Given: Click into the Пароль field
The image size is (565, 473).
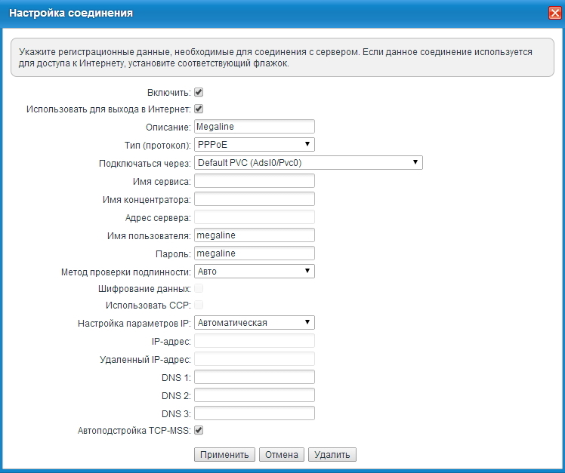Looking at the screenshot, I should pyautogui.click(x=254, y=253).
